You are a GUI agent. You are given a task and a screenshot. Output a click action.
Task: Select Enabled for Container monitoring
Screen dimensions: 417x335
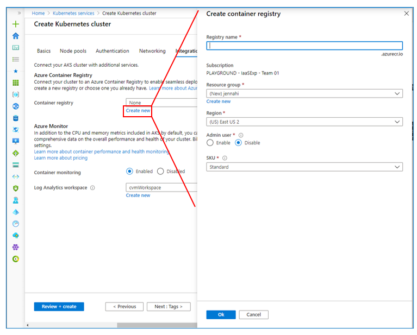(x=129, y=172)
